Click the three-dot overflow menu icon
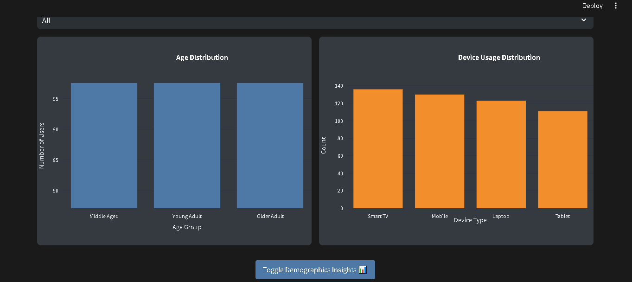This screenshot has width=632, height=282. (616, 6)
